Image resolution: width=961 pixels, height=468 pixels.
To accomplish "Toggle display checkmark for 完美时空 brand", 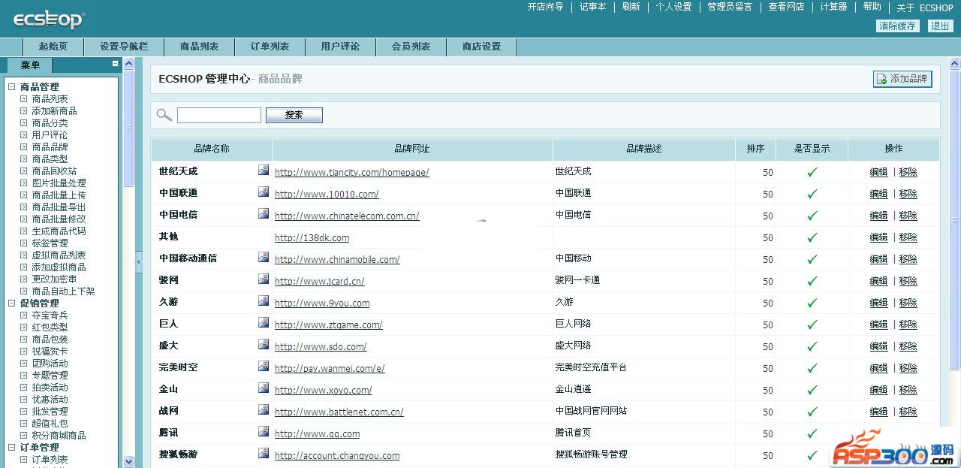I will tap(812, 368).
